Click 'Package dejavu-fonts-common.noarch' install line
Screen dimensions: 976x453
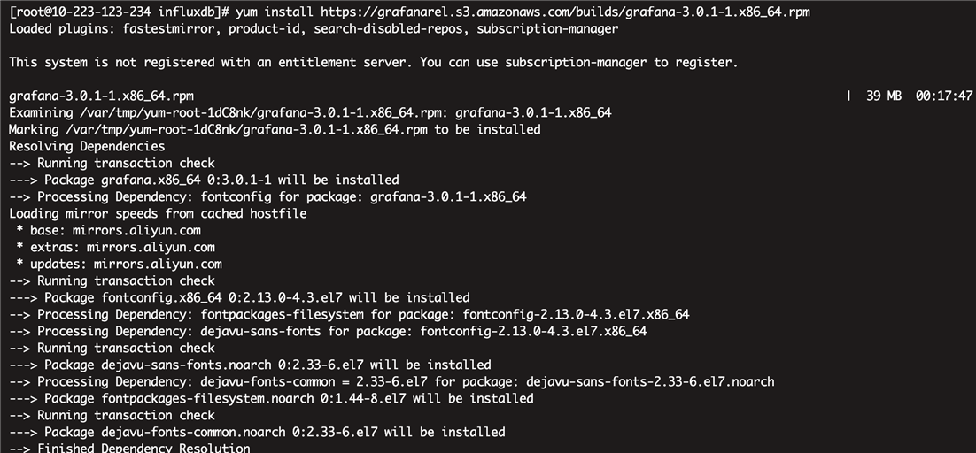(257, 431)
